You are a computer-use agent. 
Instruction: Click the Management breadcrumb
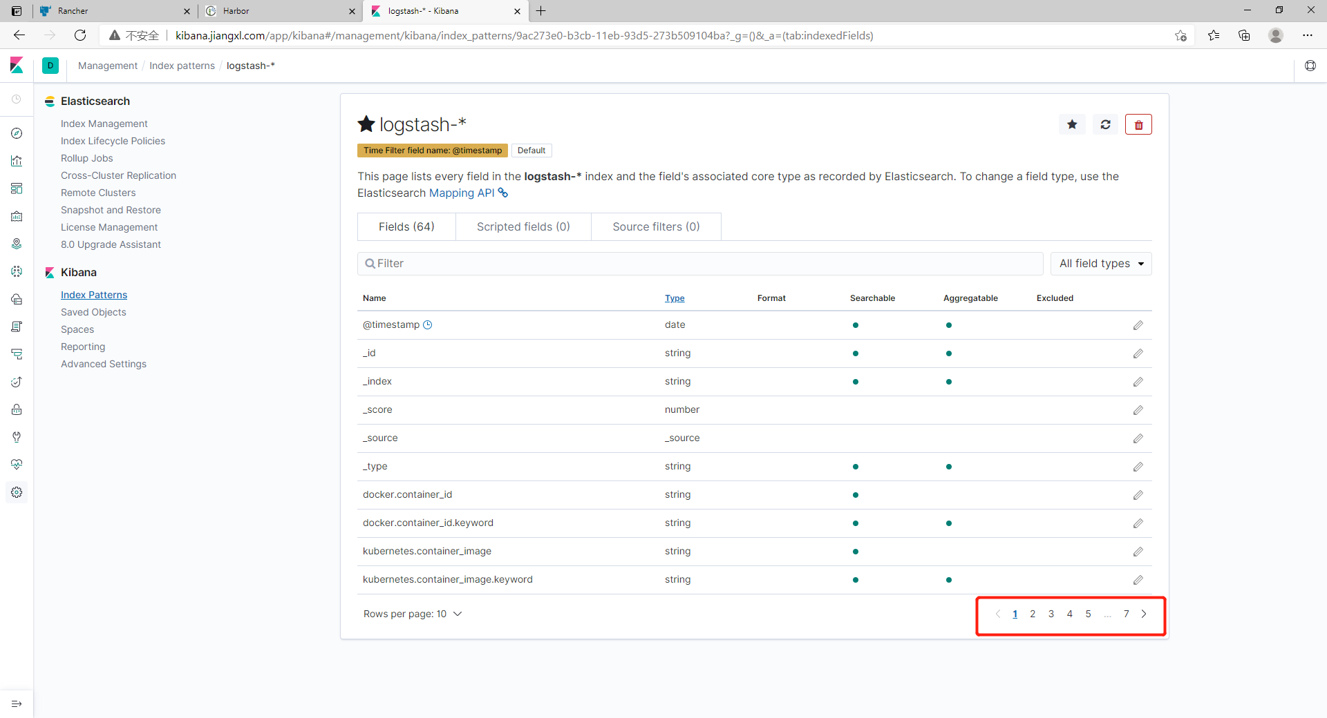[x=108, y=66]
